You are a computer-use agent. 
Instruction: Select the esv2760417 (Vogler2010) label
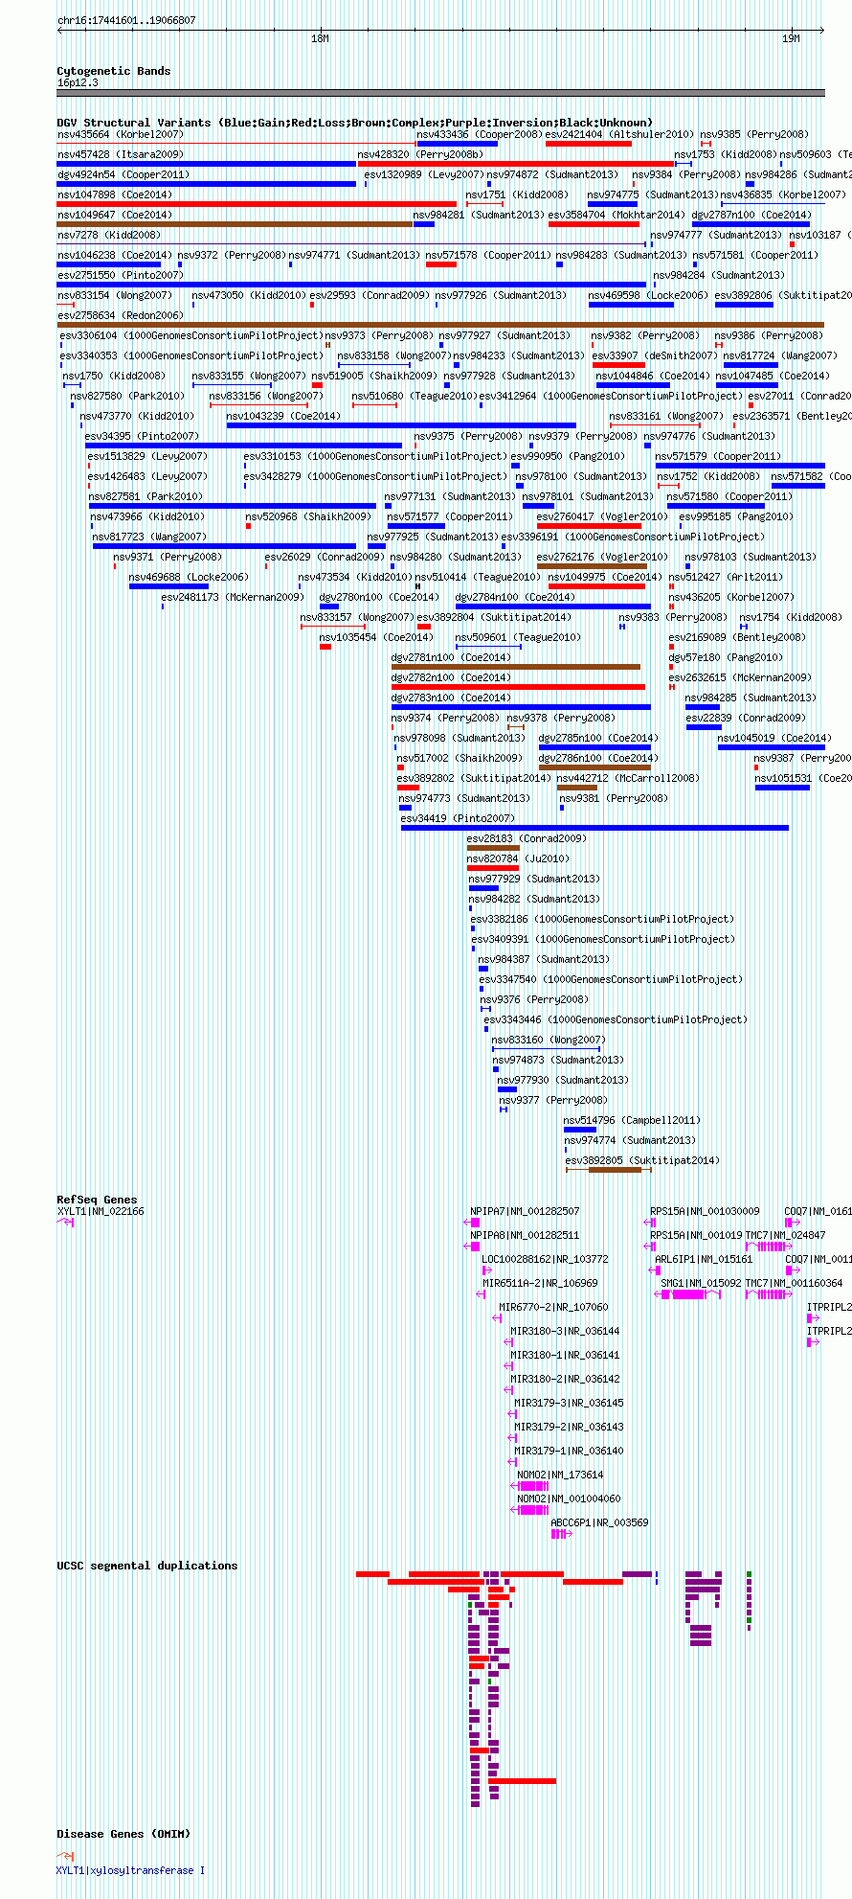point(602,516)
